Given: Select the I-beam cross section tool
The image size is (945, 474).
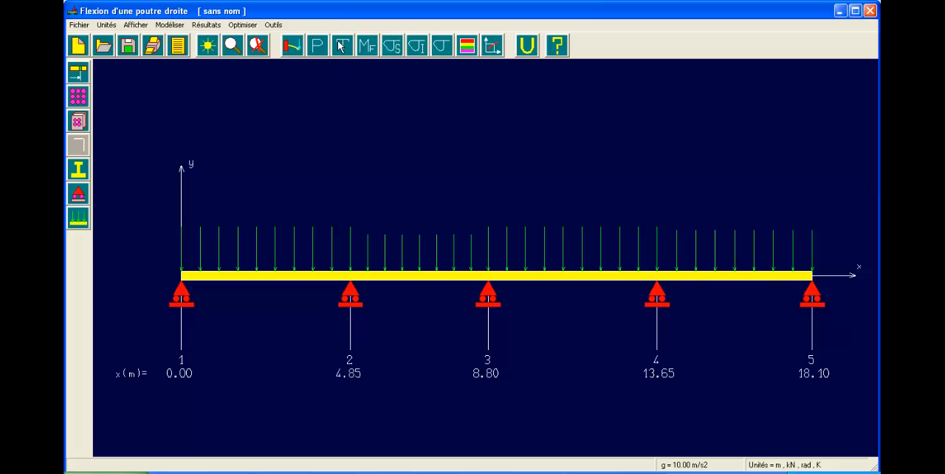Looking at the screenshot, I should click(x=78, y=169).
